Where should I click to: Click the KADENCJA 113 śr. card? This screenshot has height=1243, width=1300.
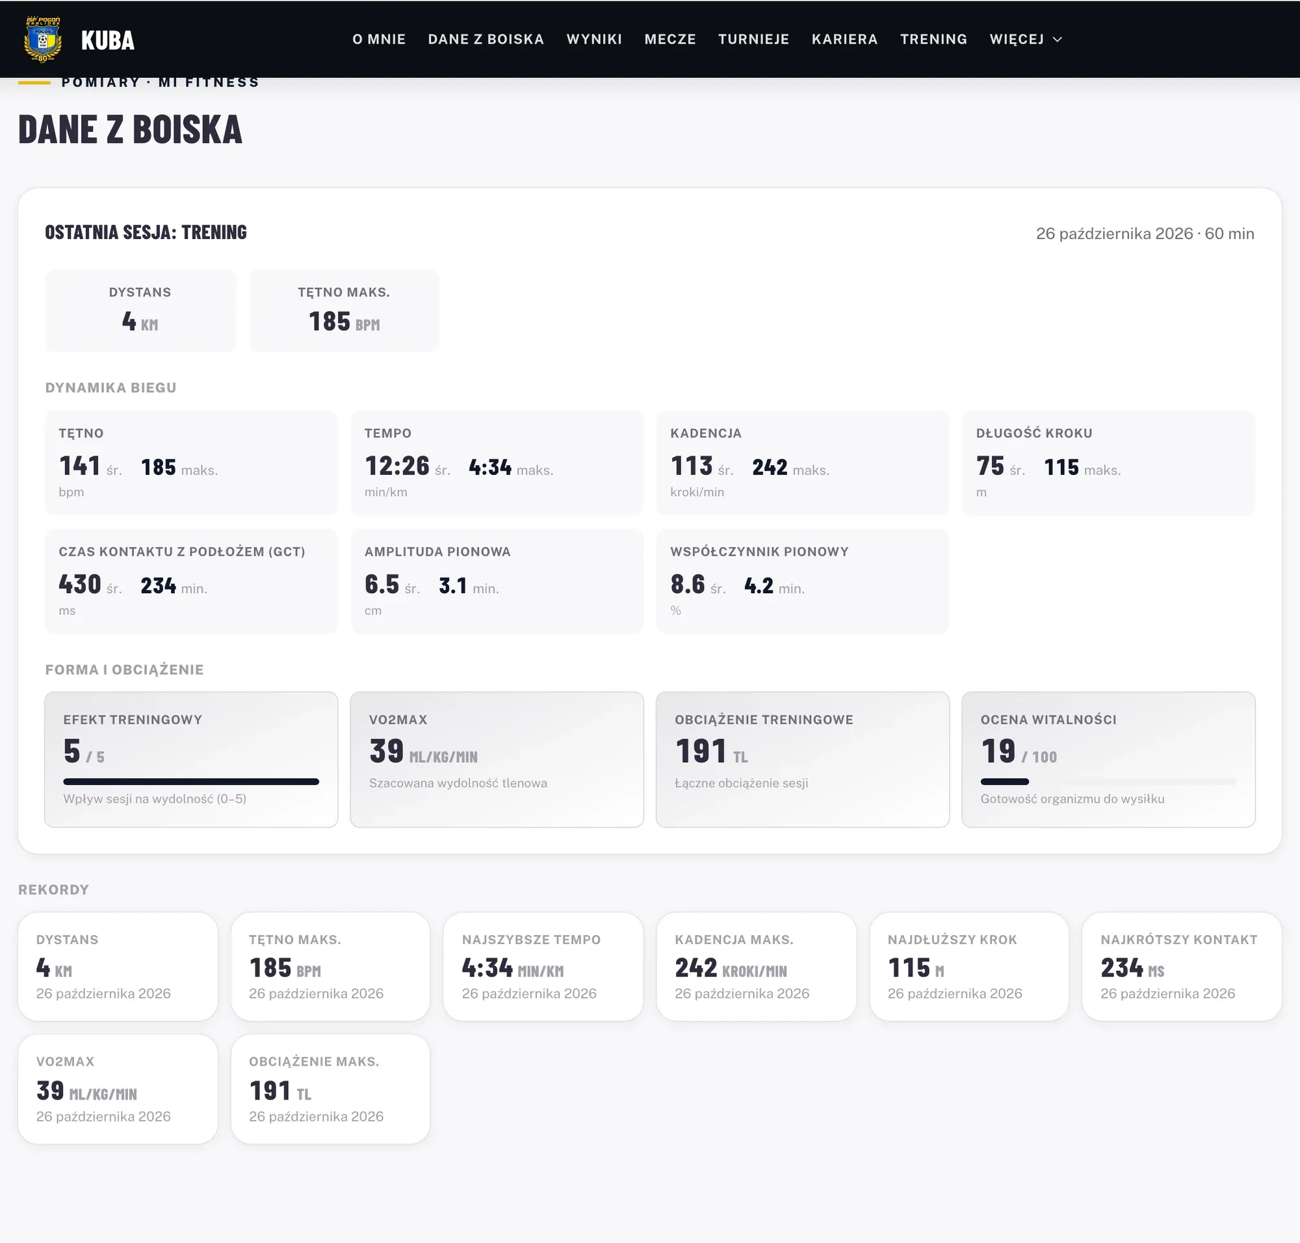(802, 463)
